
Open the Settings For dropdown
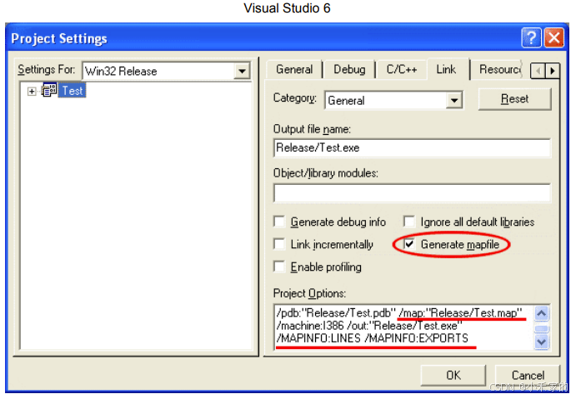click(x=242, y=71)
